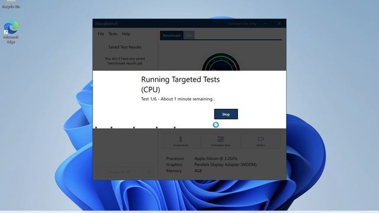Click the trash delete icon beside Compare Results

coord(149,172)
